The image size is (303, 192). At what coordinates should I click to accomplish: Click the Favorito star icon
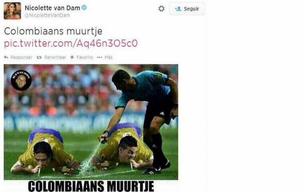tap(72, 57)
